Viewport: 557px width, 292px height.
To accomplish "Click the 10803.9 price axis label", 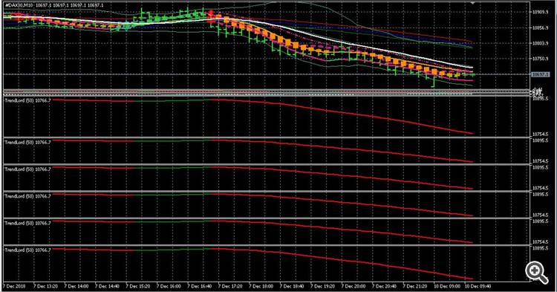I will (x=540, y=43).
